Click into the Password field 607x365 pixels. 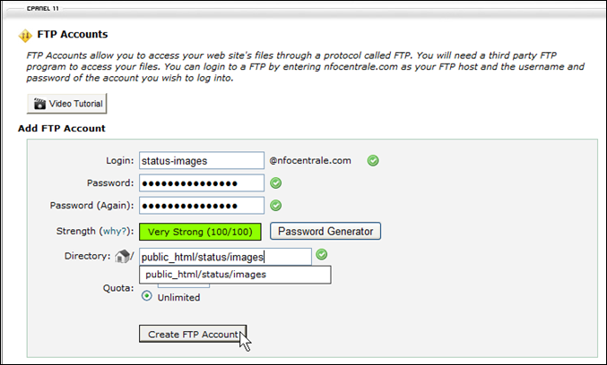pyautogui.click(x=201, y=183)
